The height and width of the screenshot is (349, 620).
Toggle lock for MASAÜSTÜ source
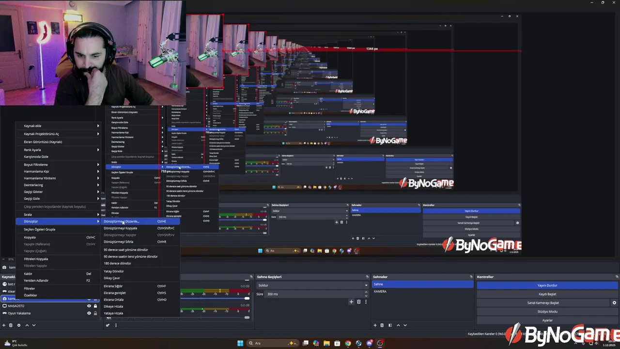tap(95, 306)
